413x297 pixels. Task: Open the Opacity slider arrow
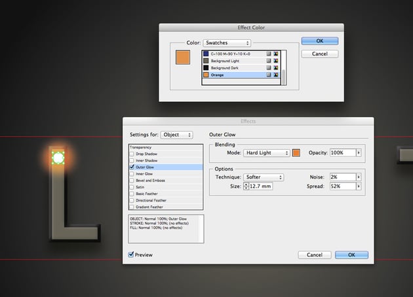359,152
